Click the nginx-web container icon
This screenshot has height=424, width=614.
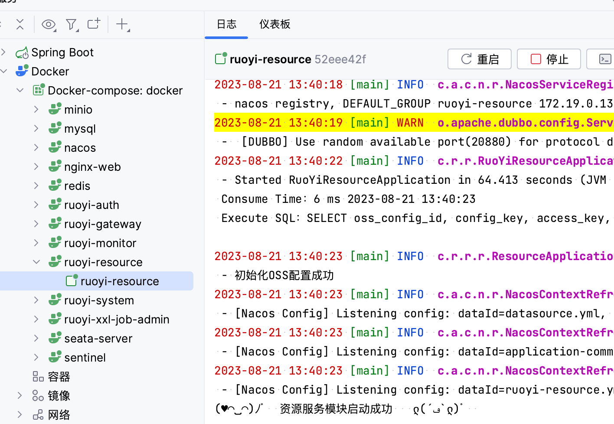(55, 166)
